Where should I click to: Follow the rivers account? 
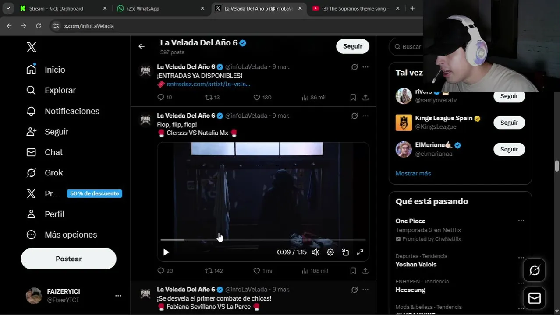[x=509, y=96]
